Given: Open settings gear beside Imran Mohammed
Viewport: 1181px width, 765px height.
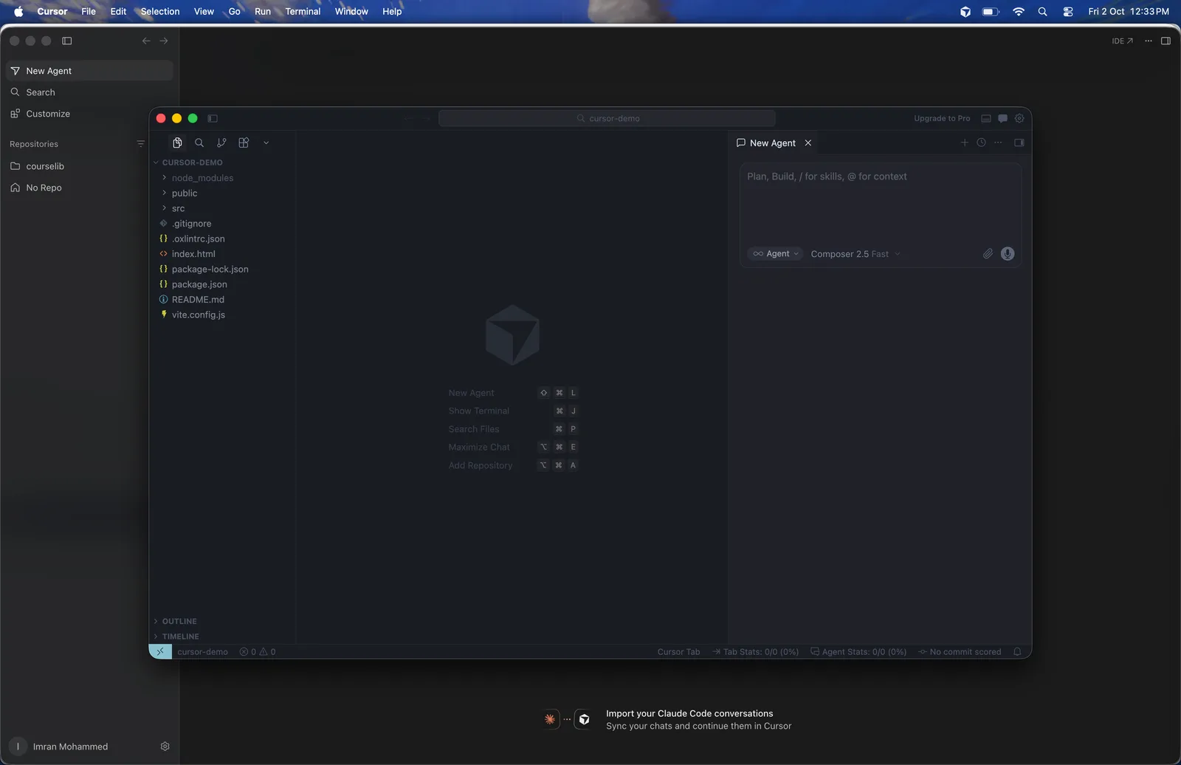Looking at the screenshot, I should click(165, 747).
